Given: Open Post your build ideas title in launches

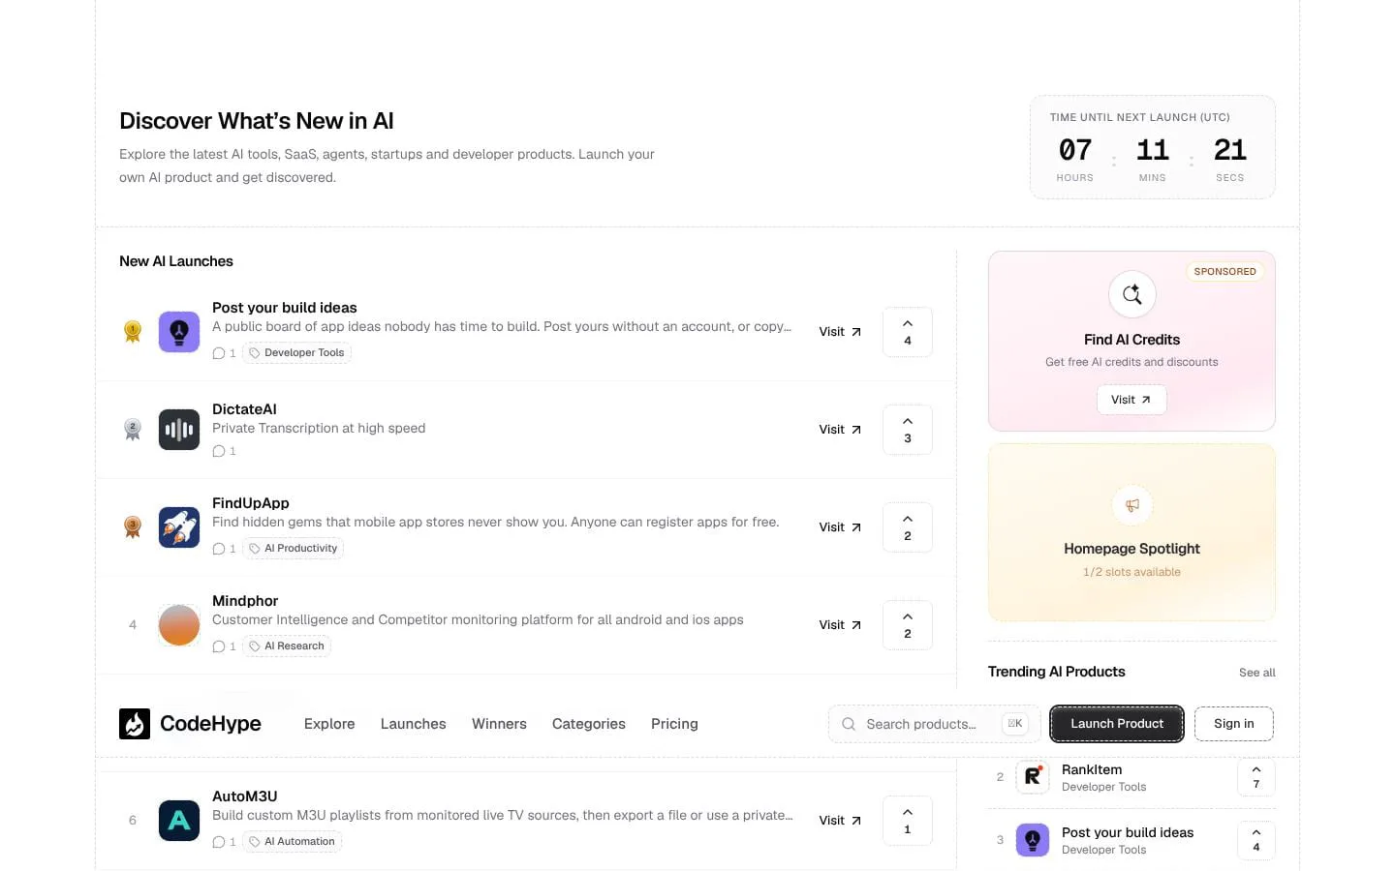Looking at the screenshot, I should point(285,308).
